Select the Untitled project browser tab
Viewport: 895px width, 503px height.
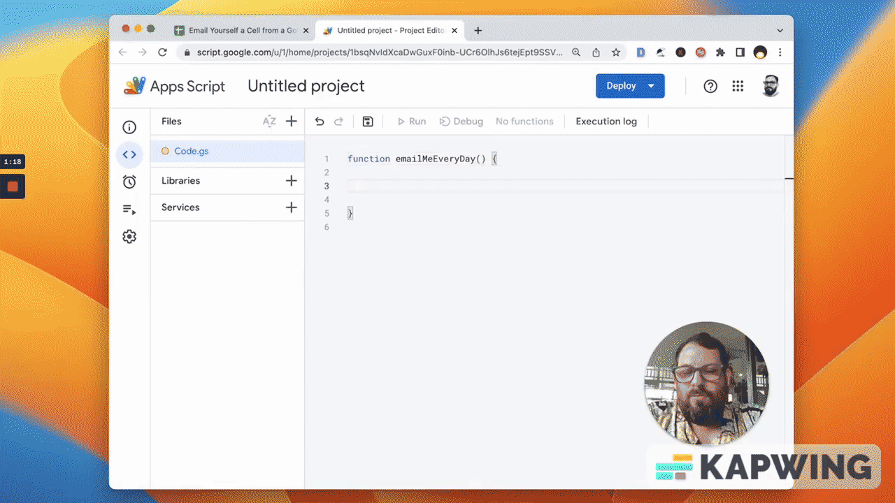(x=389, y=31)
